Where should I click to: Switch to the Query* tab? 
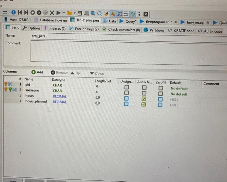tap(128, 21)
